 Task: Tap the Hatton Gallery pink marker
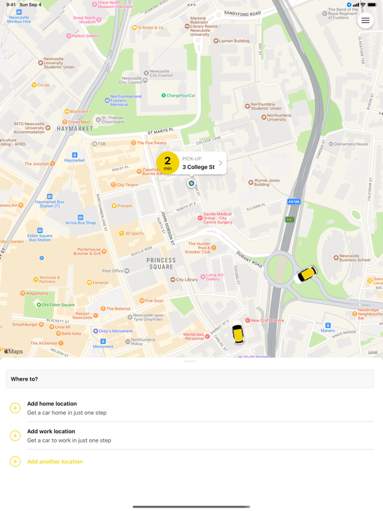coord(68,36)
